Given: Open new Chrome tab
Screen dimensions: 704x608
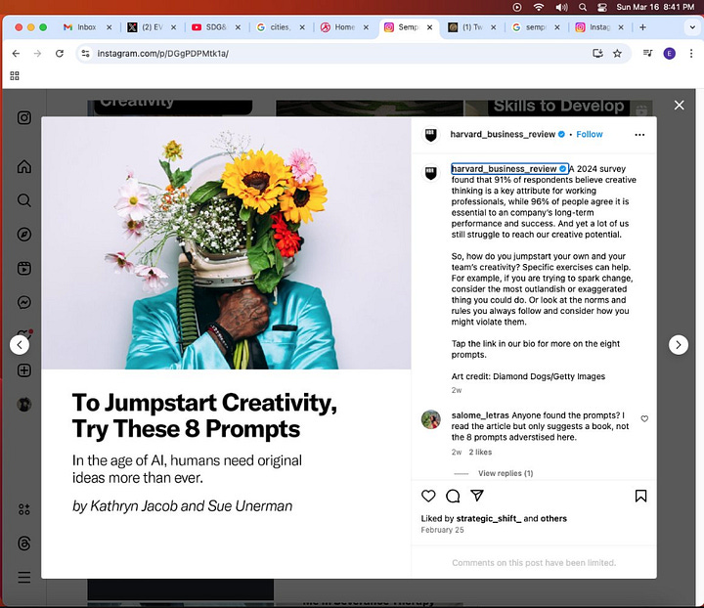Looking at the screenshot, I should (x=642, y=27).
